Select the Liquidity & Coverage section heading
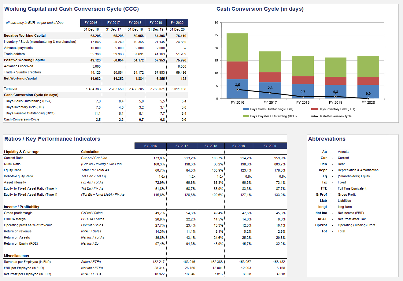Viewport: 403px width, 281px height. click(22, 152)
